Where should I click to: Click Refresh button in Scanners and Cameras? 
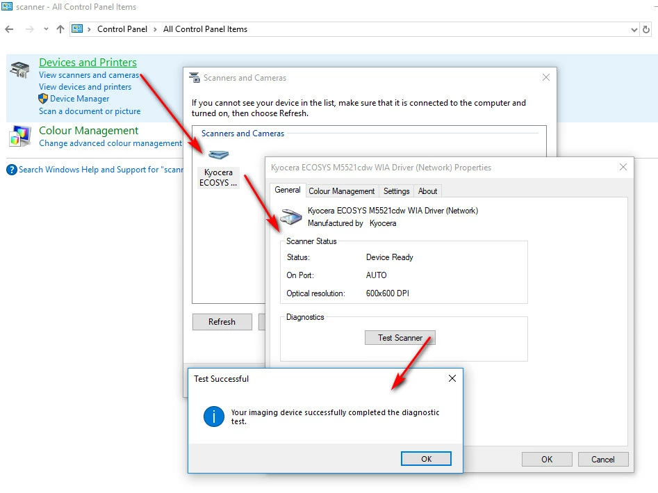click(222, 322)
